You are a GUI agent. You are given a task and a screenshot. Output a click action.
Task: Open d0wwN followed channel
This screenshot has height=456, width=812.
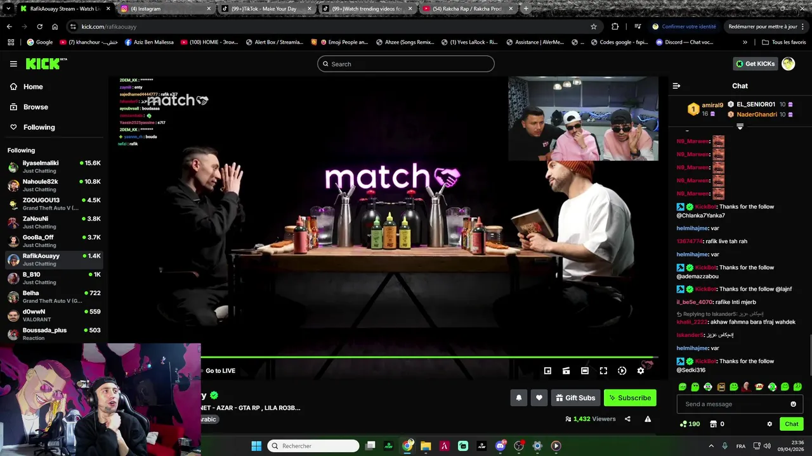click(54, 315)
